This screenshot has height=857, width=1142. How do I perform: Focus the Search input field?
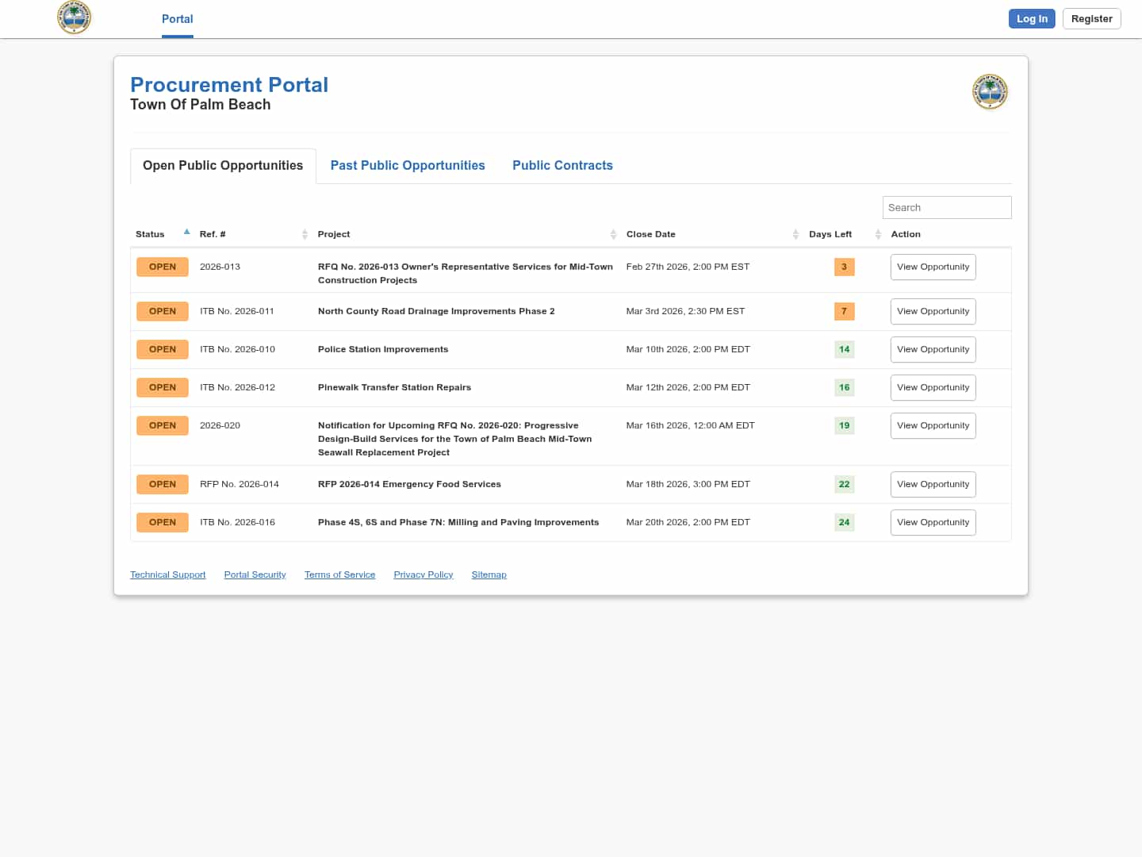pyautogui.click(x=946, y=208)
